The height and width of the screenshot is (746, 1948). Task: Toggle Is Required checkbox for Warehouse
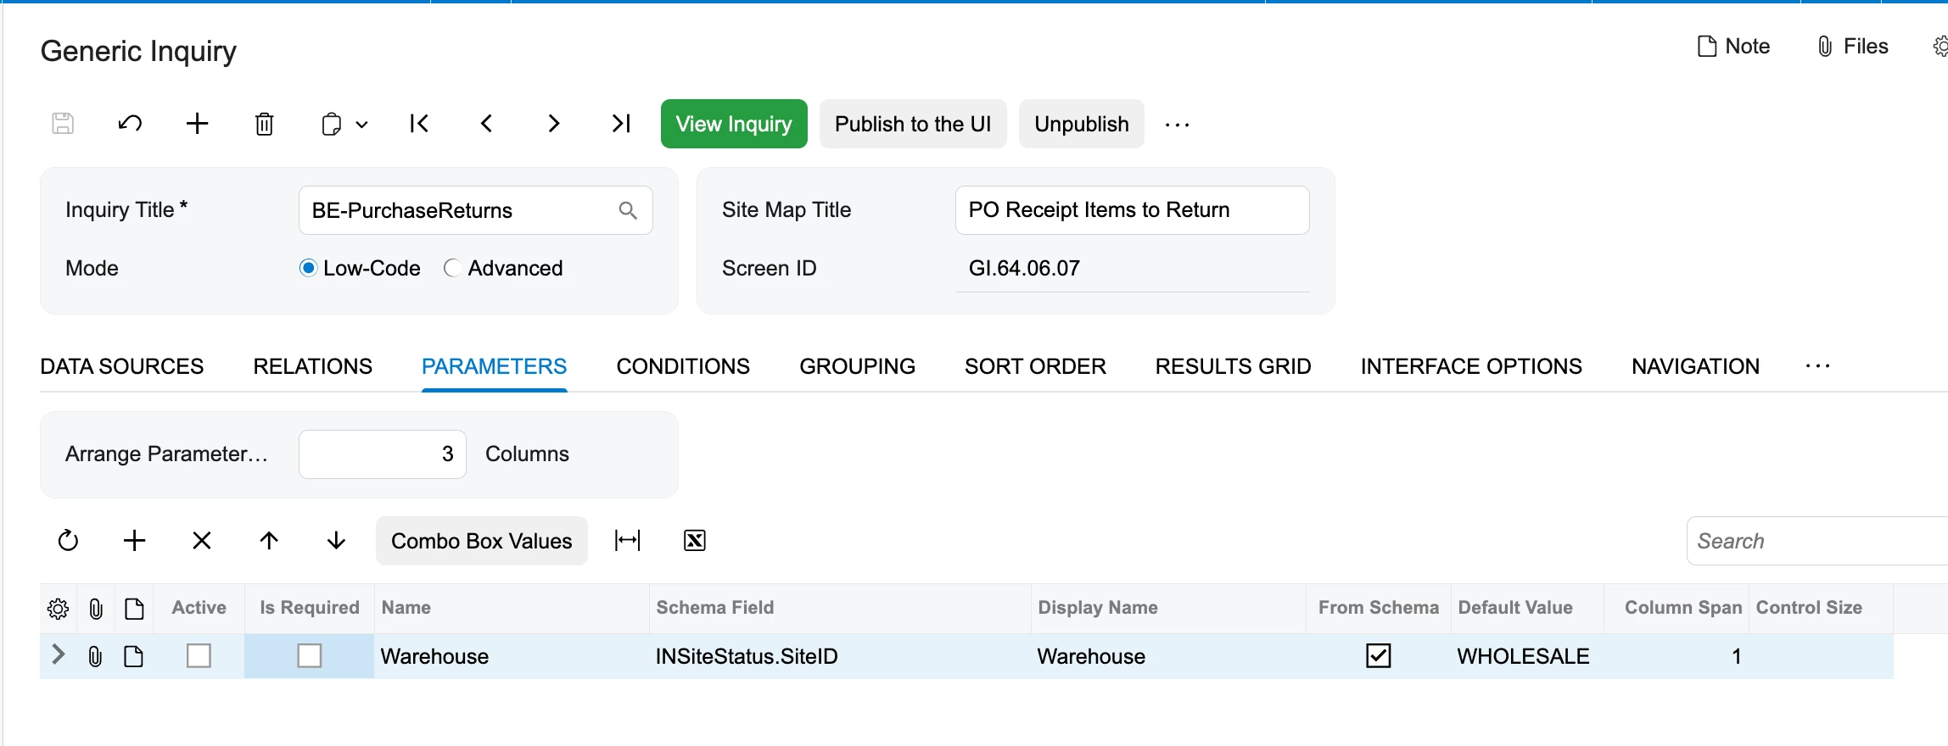click(x=310, y=656)
